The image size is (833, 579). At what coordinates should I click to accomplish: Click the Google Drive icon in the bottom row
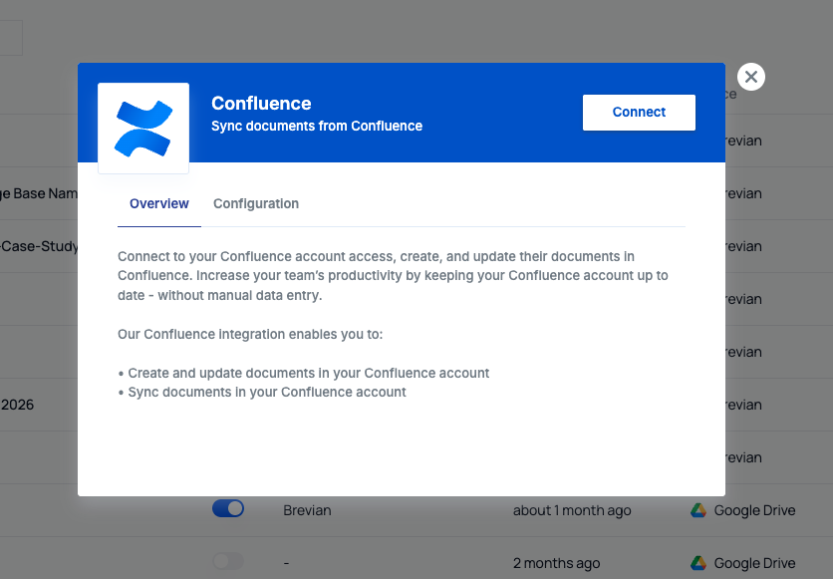pyautogui.click(x=696, y=563)
